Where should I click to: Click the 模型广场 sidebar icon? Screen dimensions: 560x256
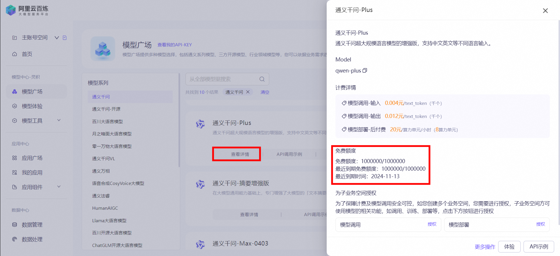click(15, 91)
